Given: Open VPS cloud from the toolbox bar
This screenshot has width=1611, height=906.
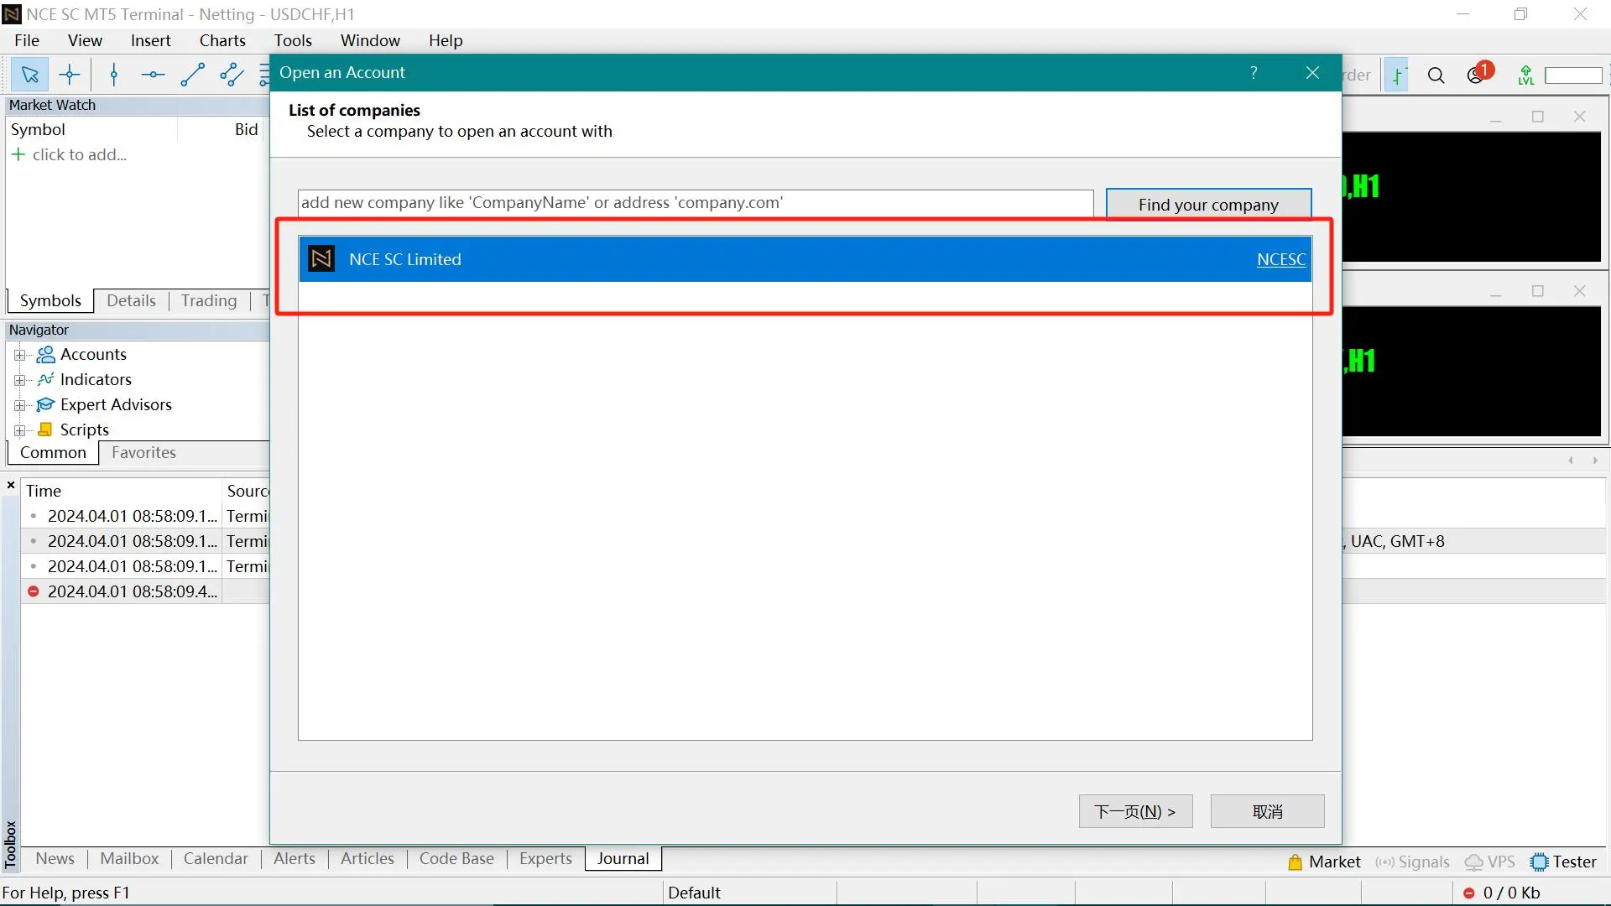Looking at the screenshot, I should point(1490,862).
